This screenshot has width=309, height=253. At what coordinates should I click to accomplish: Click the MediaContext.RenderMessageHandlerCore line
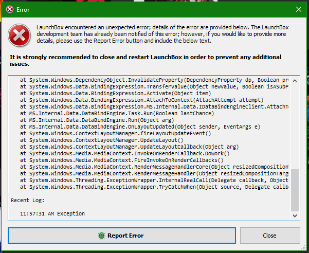click(x=154, y=167)
